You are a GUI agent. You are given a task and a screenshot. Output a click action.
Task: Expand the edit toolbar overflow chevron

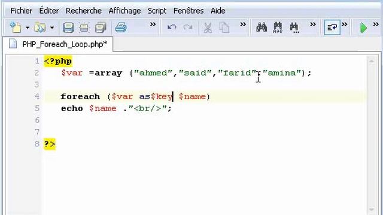click(243, 24)
